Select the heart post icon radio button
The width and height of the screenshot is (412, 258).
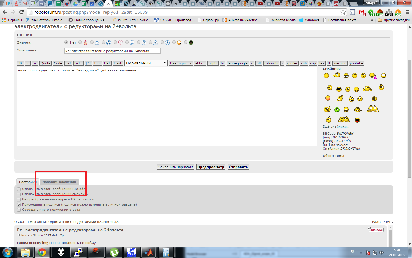115,42
